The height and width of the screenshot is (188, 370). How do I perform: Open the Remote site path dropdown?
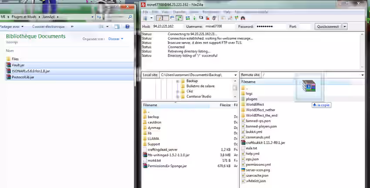[362, 75]
